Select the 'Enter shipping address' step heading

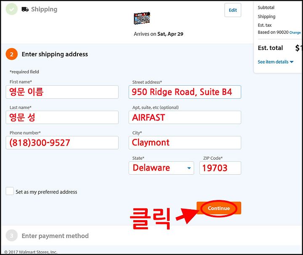point(55,54)
